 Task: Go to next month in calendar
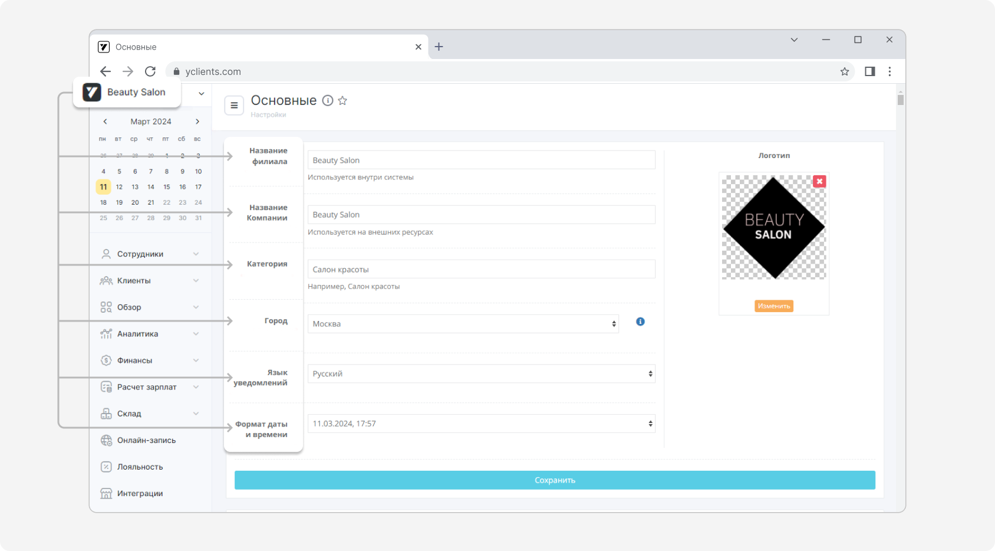point(197,122)
